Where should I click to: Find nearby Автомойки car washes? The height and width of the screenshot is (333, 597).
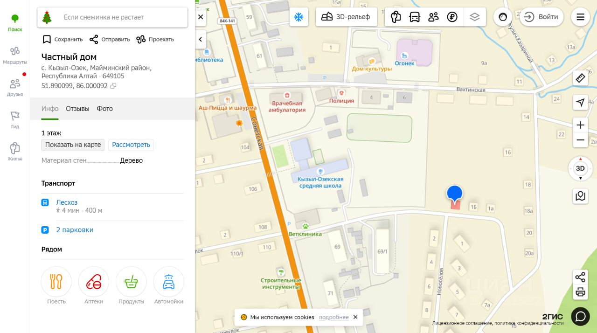(x=169, y=286)
